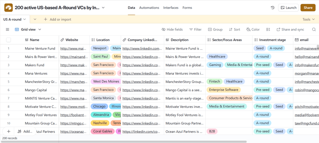319x143 pixels.
Task: Click the Gaming sector tag
Action: tap(215, 65)
